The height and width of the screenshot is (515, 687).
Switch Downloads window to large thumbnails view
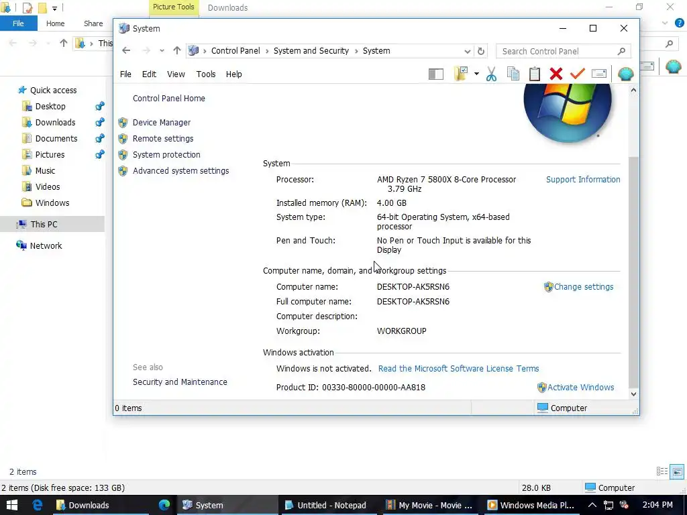pyautogui.click(x=678, y=471)
